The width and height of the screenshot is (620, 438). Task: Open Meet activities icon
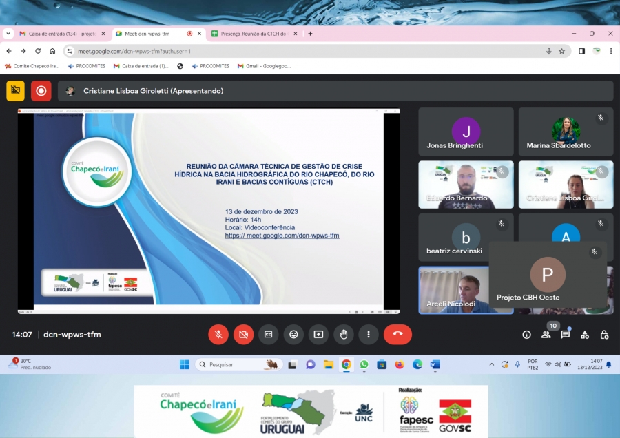pos(585,335)
